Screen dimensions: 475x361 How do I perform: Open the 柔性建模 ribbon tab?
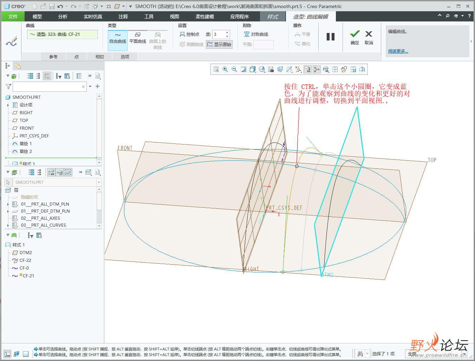[205, 17]
